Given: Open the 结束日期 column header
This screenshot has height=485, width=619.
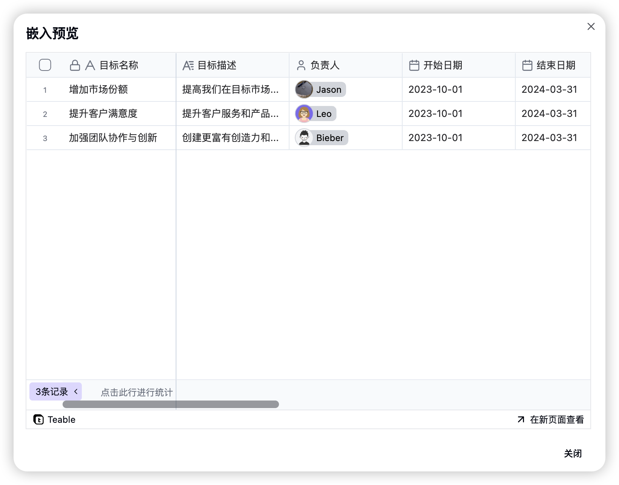Looking at the screenshot, I should point(553,65).
